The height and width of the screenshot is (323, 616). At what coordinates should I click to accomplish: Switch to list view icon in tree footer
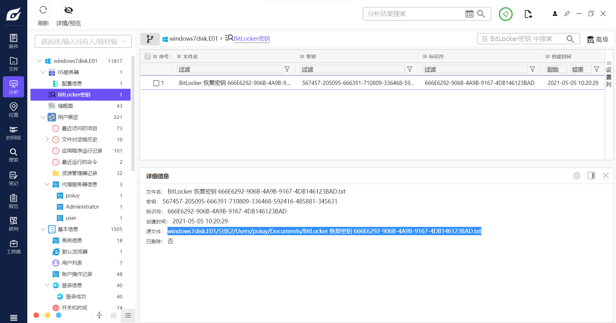[x=128, y=316]
